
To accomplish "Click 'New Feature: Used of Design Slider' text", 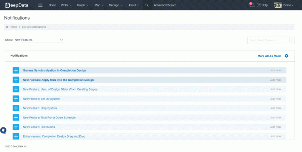I will tap(60, 89).
